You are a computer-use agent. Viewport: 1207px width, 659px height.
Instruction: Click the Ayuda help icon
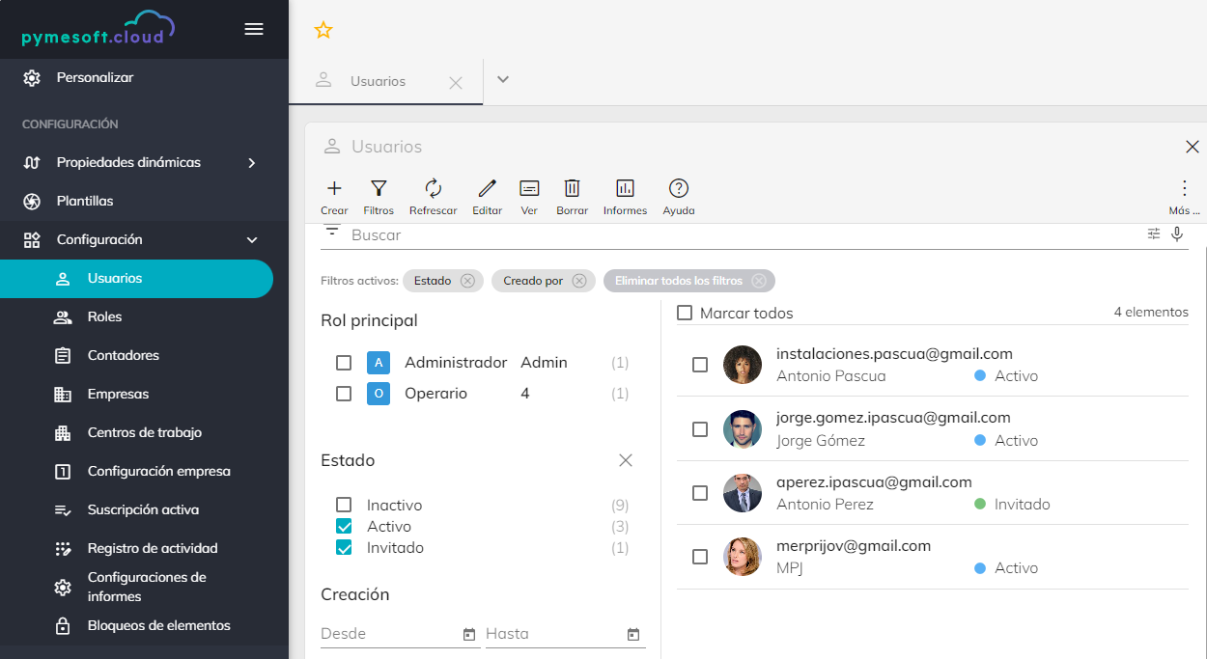coord(678,189)
